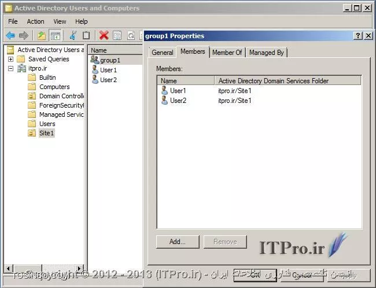Screen dimensions: 376x288
Task: Click the tree pane scrollbar left arrow
Action: [8, 268]
